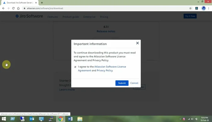Click the Jira Software logo
212x122 pixels.
coord(29,16)
